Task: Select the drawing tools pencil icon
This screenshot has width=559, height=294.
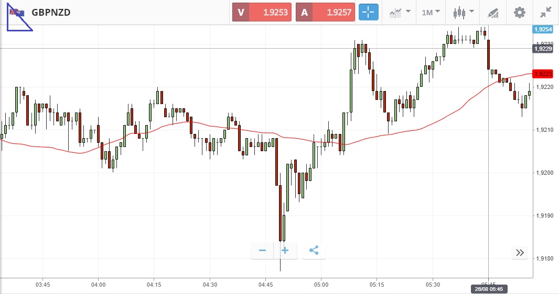Action: pyautogui.click(x=493, y=12)
